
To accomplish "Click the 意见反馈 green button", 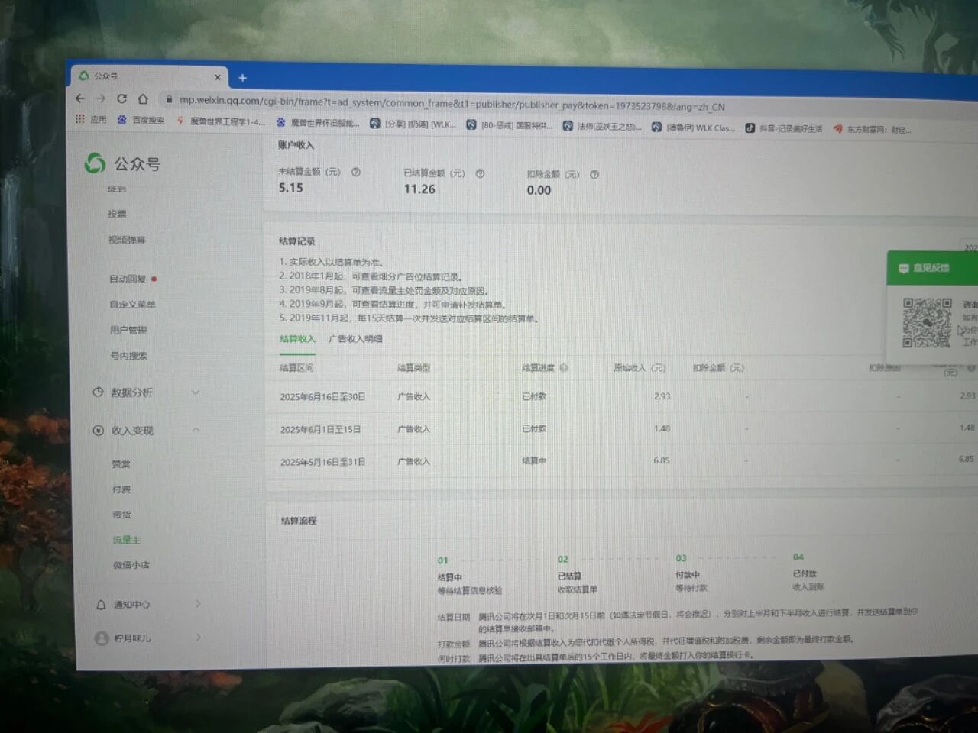I will pyautogui.click(x=932, y=268).
